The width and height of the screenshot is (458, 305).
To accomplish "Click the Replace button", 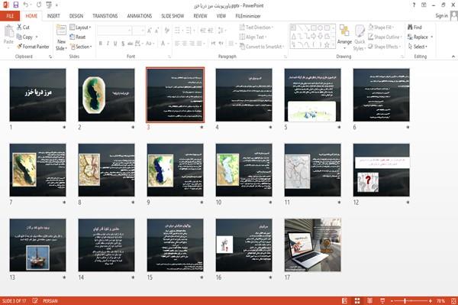I will pyautogui.click(x=420, y=37).
